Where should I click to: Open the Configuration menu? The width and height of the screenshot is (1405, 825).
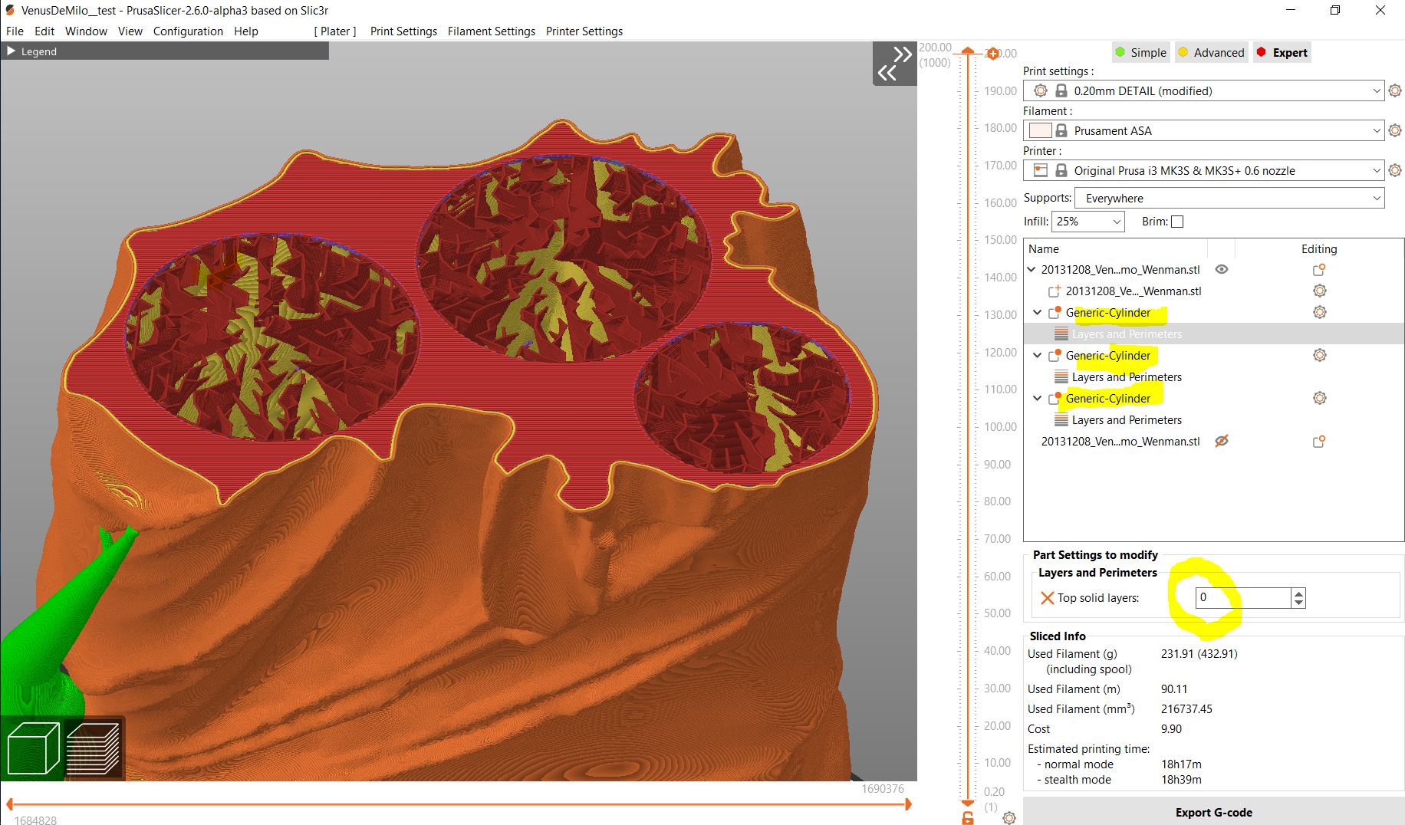pos(188,31)
